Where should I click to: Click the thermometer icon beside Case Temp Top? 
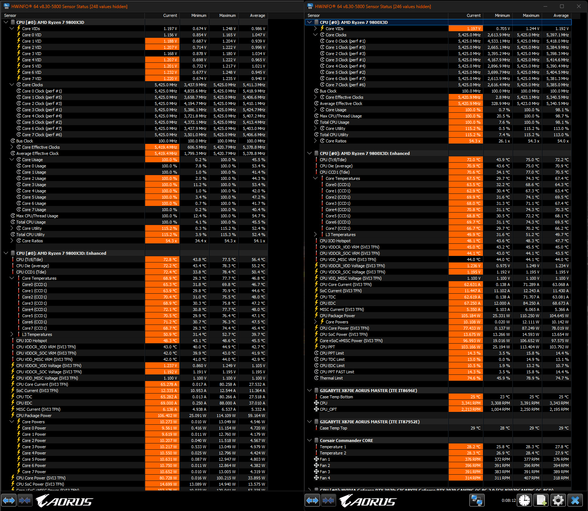pyautogui.click(x=316, y=428)
